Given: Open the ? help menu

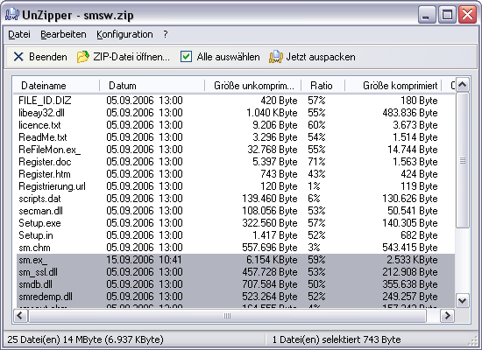Looking at the screenshot, I should 166,34.
